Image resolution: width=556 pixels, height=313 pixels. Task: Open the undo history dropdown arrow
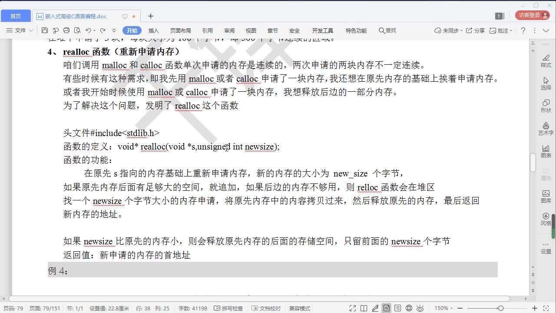tap(95, 30)
